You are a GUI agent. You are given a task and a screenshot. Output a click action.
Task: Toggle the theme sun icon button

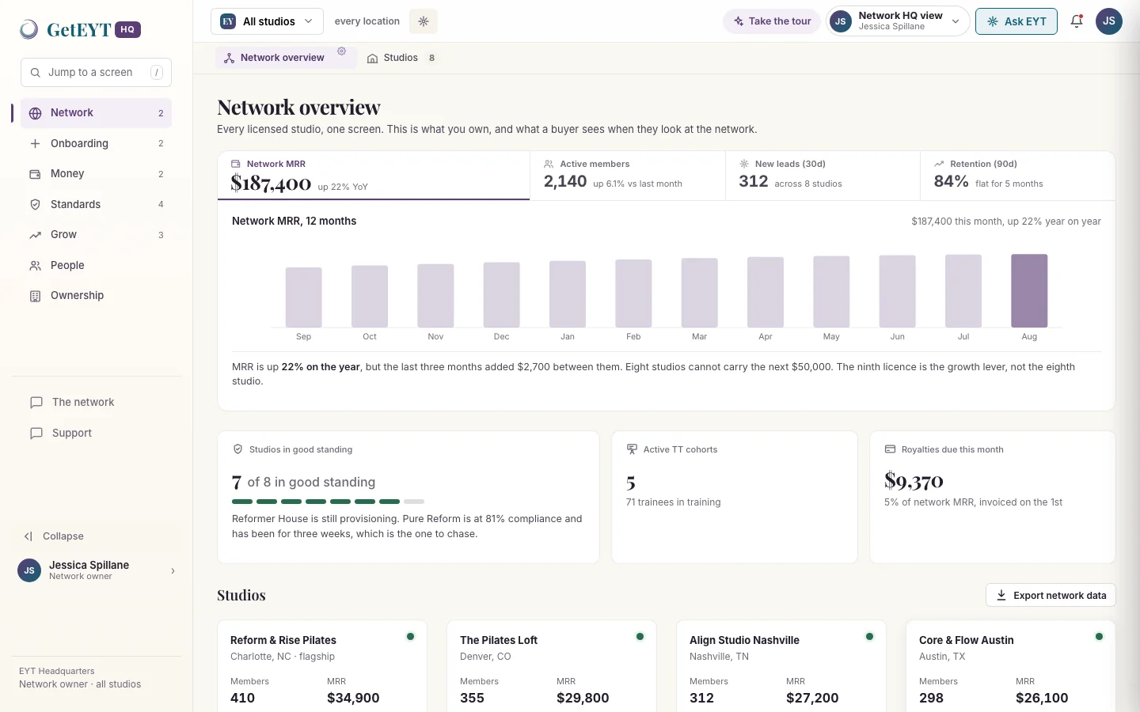coord(424,21)
